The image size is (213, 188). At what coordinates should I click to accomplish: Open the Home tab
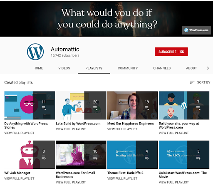coord(38,68)
